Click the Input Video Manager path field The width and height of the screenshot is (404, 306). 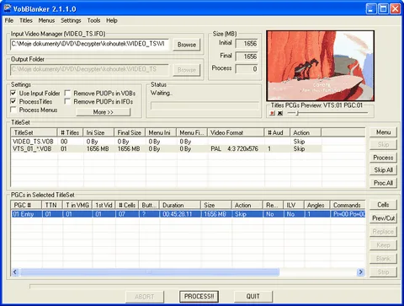[89, 45]
